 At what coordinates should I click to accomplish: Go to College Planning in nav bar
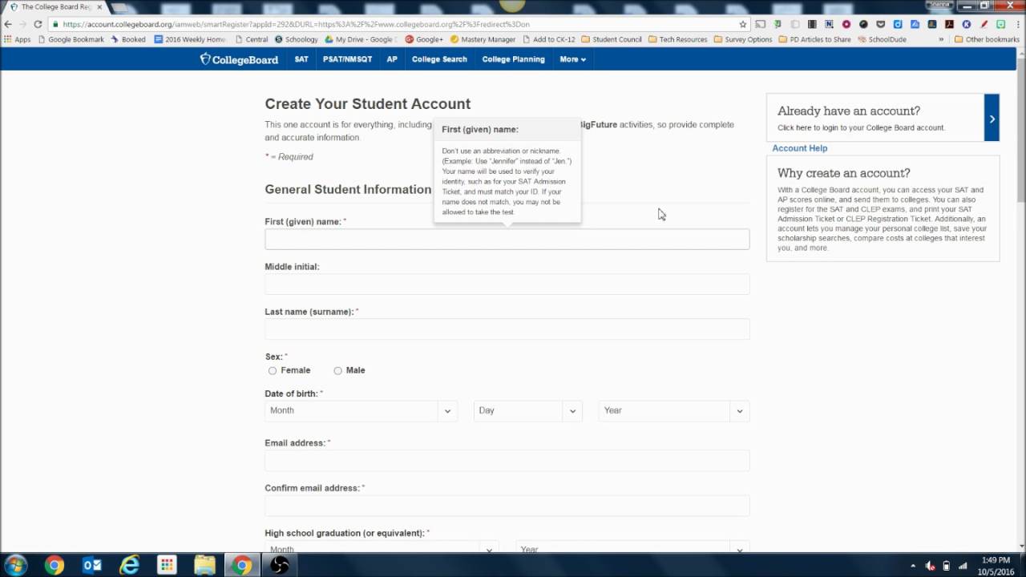(x=513, y=59)
